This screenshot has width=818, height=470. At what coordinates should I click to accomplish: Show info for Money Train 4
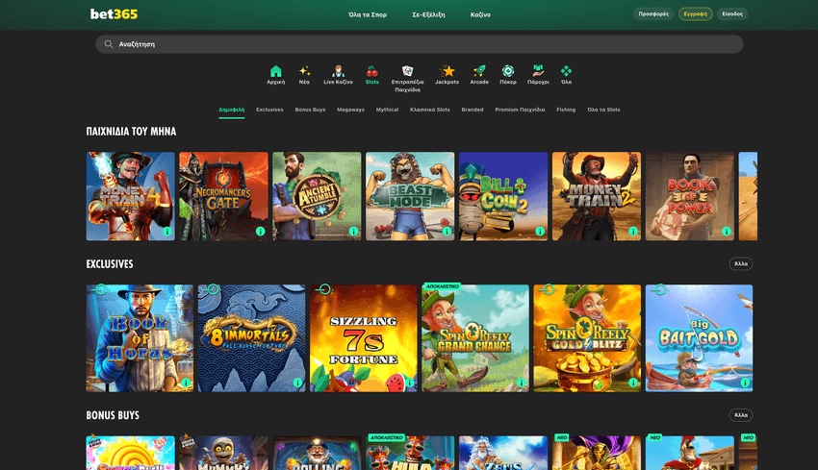pos(166,232)
